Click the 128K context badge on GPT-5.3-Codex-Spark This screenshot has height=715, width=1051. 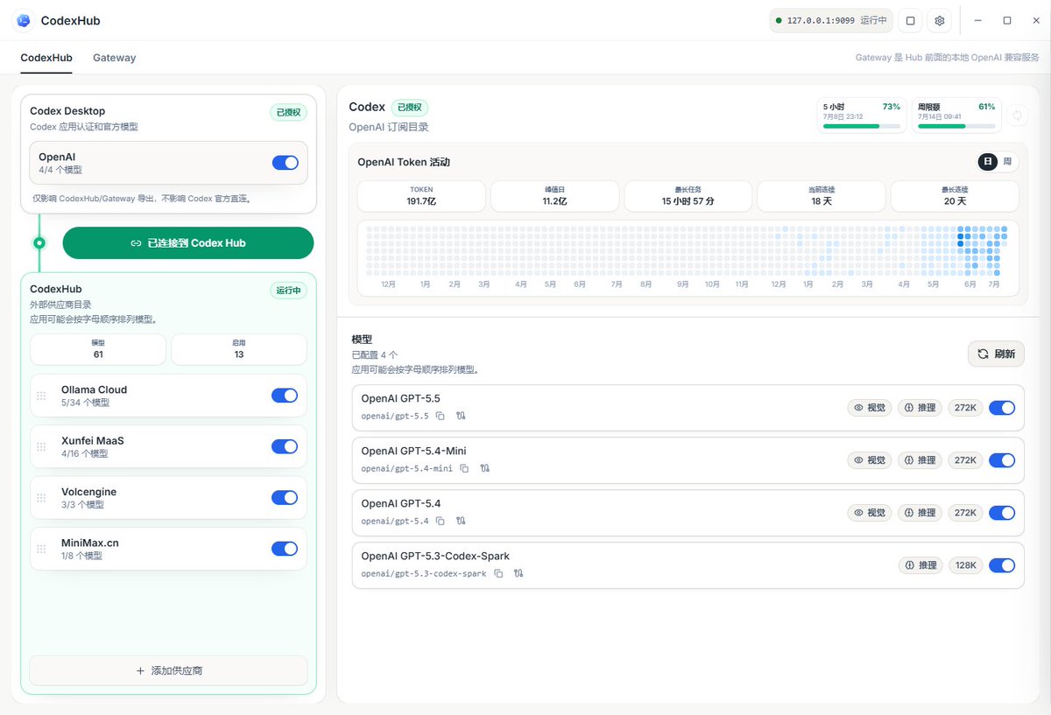coord(965,565)
